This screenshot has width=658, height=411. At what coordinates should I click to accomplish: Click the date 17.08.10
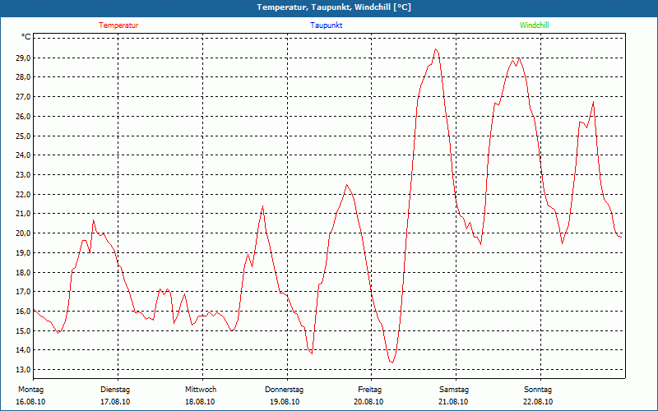(x=115, y=402)
